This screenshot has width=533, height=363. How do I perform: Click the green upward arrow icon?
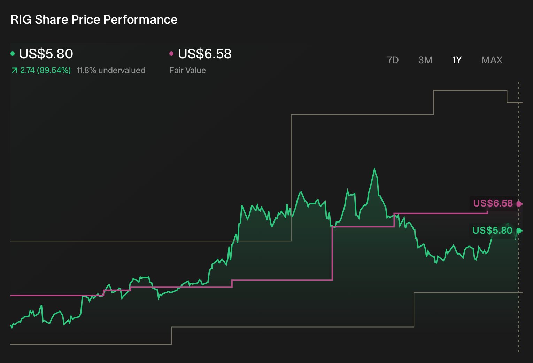coord(14,71)
